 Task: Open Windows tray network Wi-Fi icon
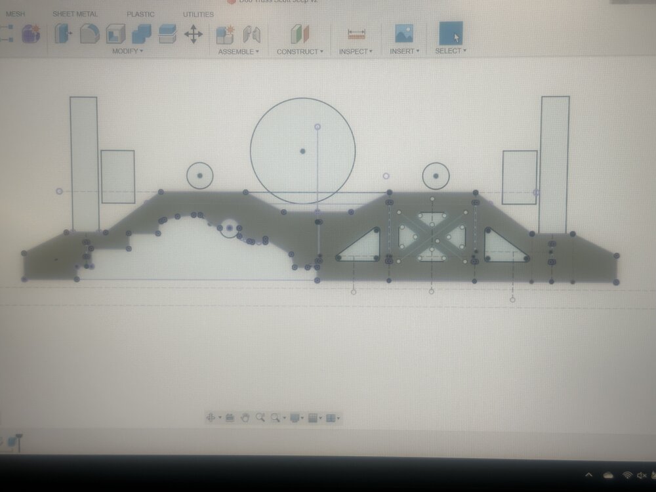tap(627, 475)
